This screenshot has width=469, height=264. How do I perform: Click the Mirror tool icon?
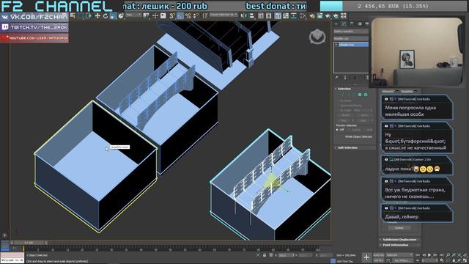(x=244, y=16)
